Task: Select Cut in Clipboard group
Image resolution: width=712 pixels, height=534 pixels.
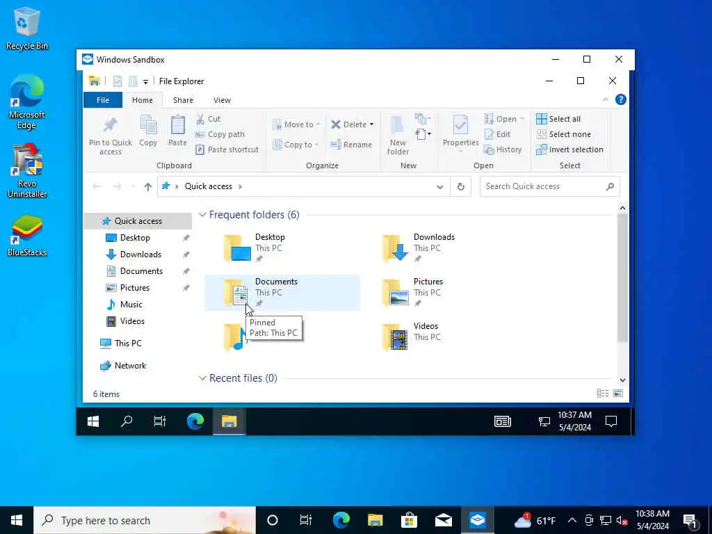Action: 208,119
